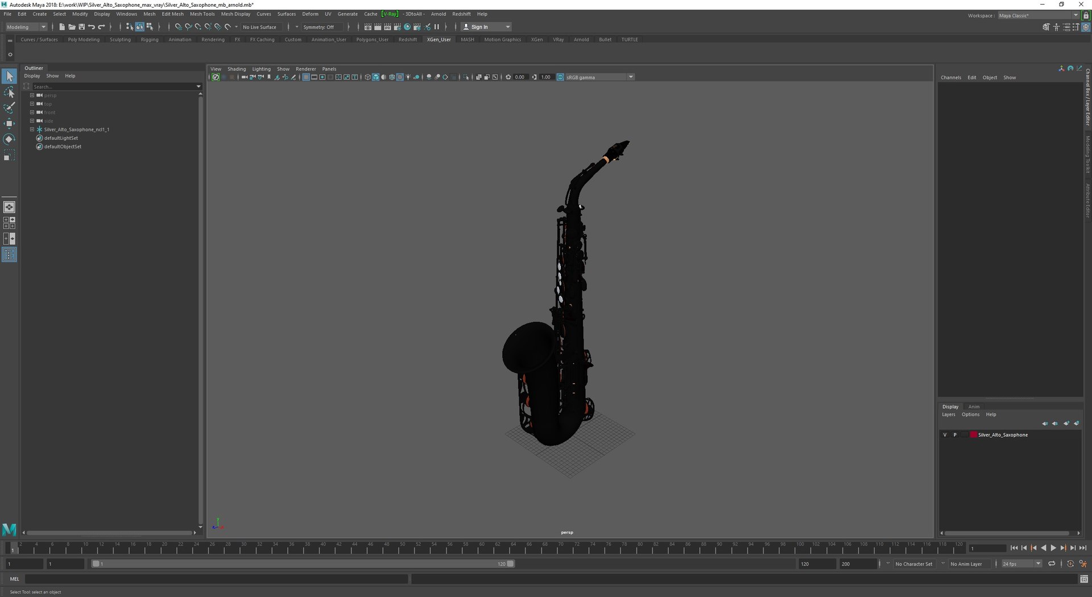Click the No Character Set button

[913, 564]
